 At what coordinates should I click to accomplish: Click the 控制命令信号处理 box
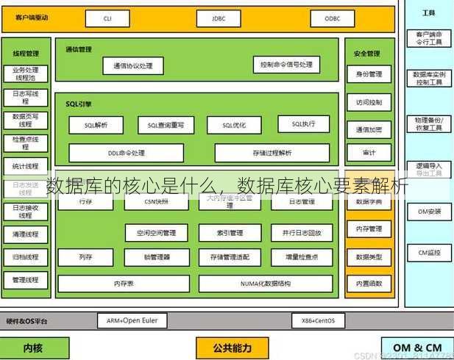point(287,65)
